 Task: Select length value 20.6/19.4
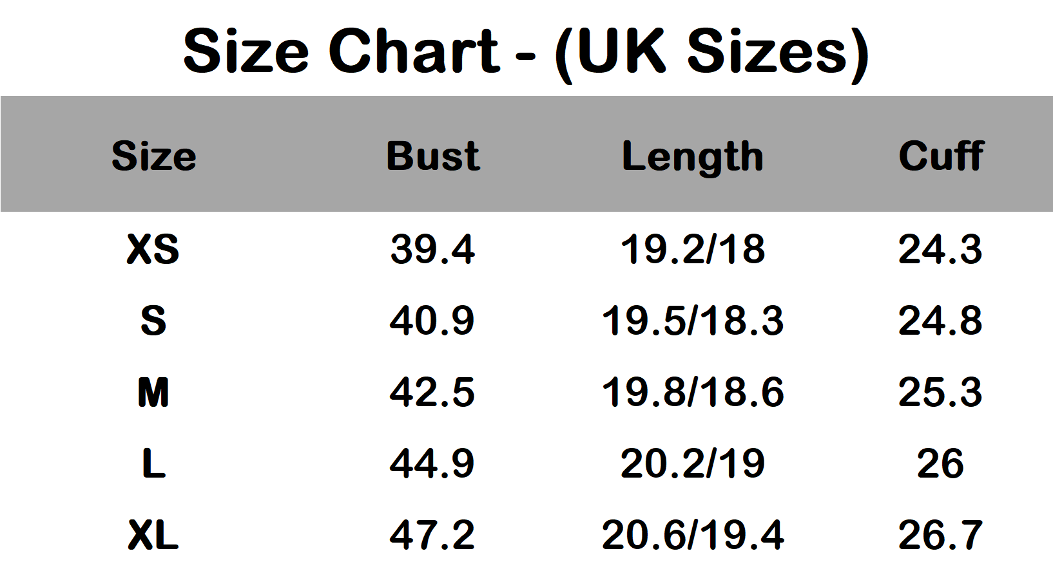(693, 535)
